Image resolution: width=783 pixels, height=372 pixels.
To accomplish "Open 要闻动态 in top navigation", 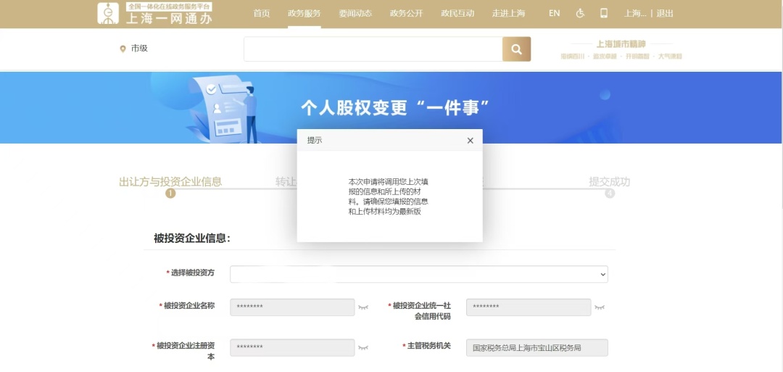I will pos(355,14).
